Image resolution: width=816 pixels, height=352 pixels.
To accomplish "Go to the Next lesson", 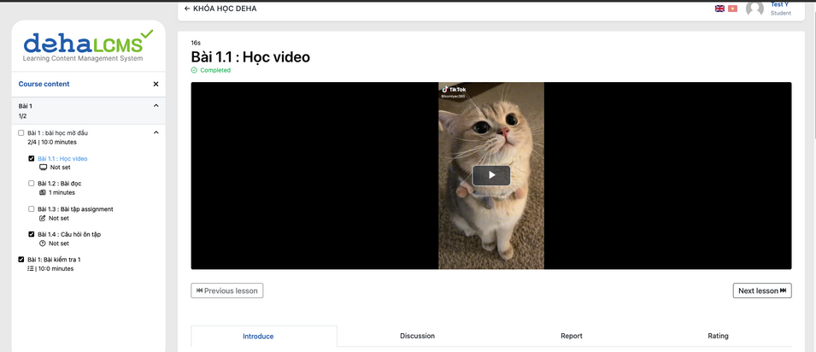I will click(x=761, y=290).
